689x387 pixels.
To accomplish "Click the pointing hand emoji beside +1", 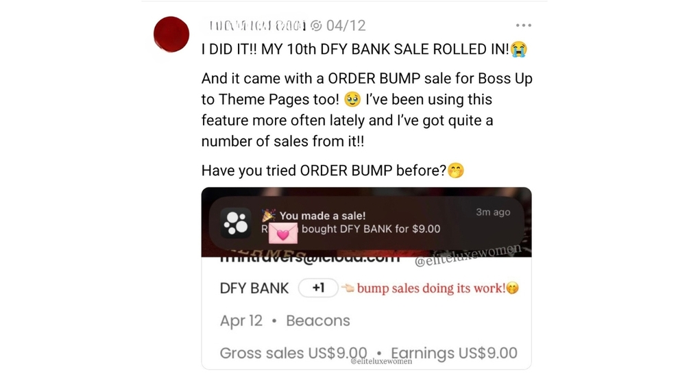I will click(348, 288).
